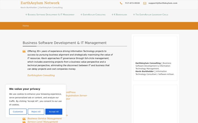198x123 pixels.
Task: Open the Business Service Management link
Action: (45, 118)
